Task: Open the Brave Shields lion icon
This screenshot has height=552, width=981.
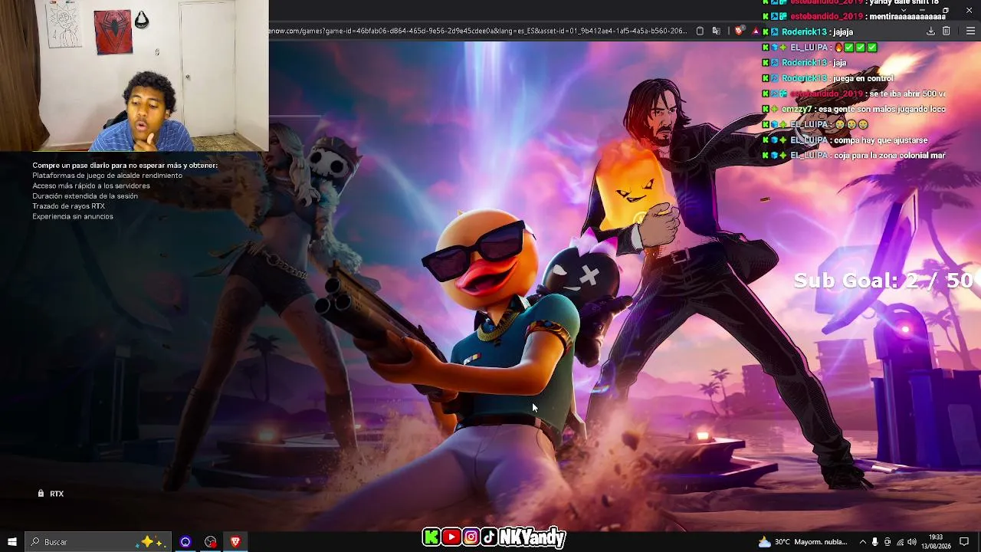Action: pos(740,31)
